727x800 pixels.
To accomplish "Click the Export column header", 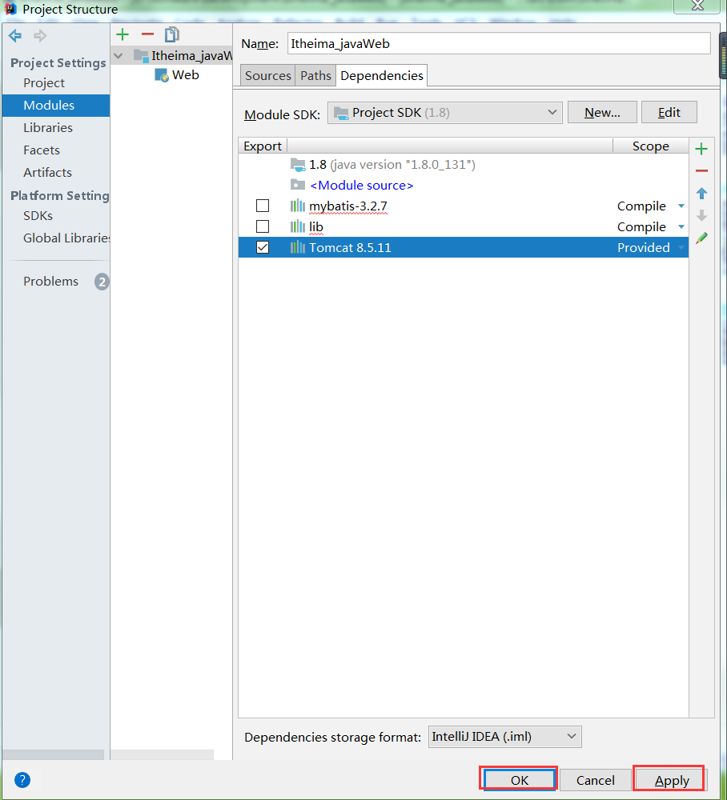I will (x=263, y=146).
